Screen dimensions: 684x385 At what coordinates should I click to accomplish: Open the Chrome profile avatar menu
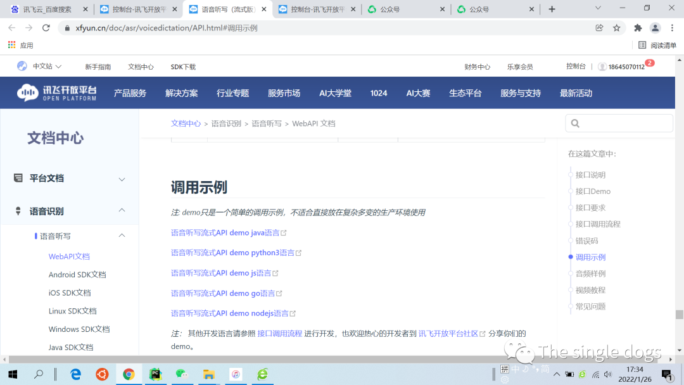pyautogui.click(x=655, y=28)
